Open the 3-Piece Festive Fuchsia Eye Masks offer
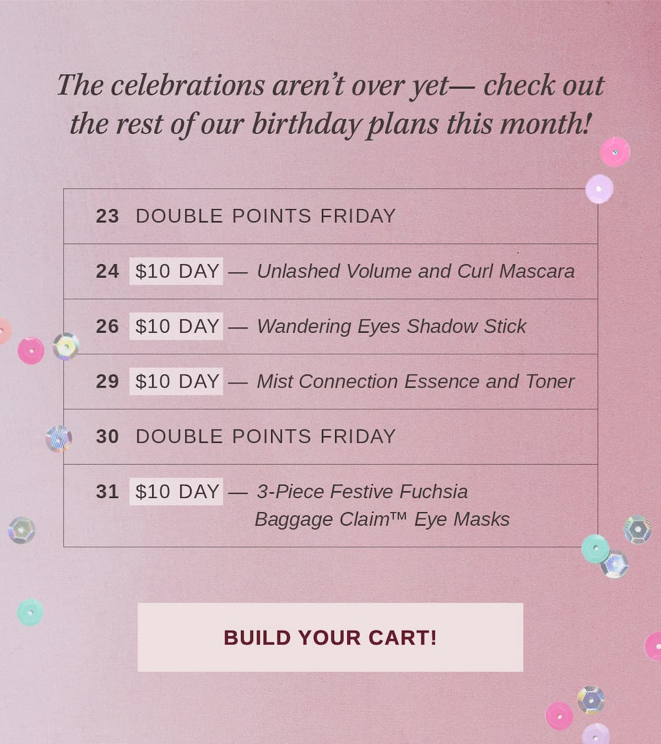Screen dimensions: 661x744 tap(382, 505)
